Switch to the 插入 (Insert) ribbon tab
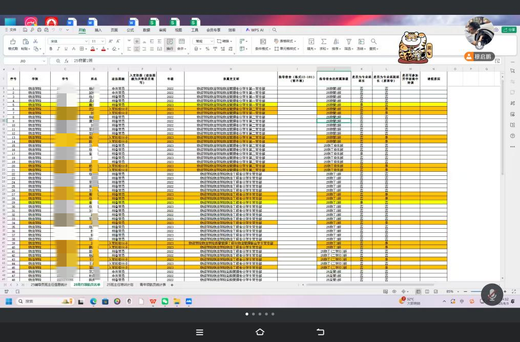Viewport: 520px width, 342px height. pos(98,30)
